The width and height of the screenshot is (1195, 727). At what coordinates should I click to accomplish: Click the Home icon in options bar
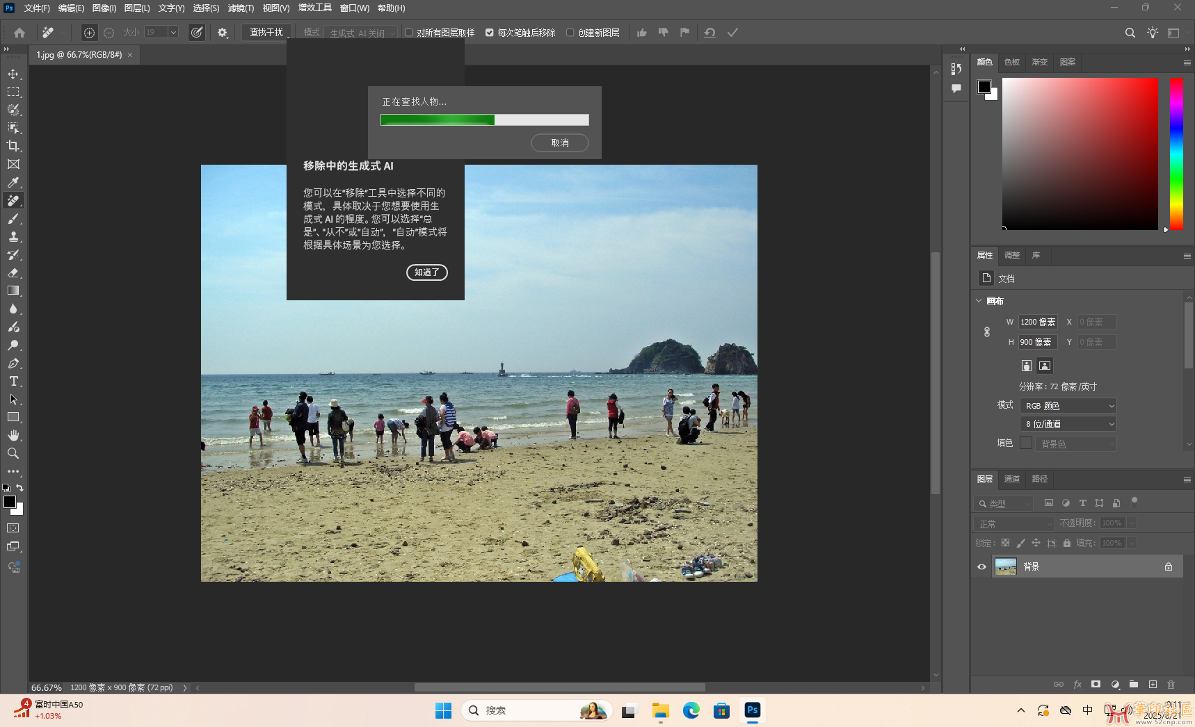point(19,33)
